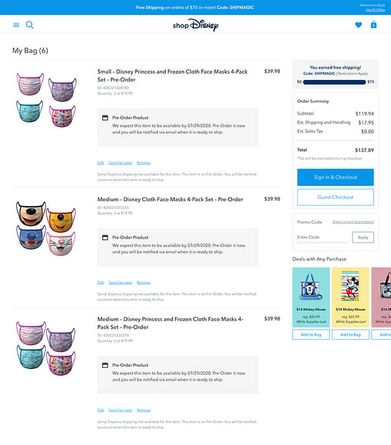Add the $16 Mickey Mouse deal to bag
391x445 pixels.
tap(311, 334)
